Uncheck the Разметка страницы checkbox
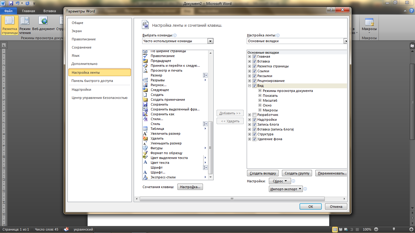The image size is (415, 233). click(254, 66)
